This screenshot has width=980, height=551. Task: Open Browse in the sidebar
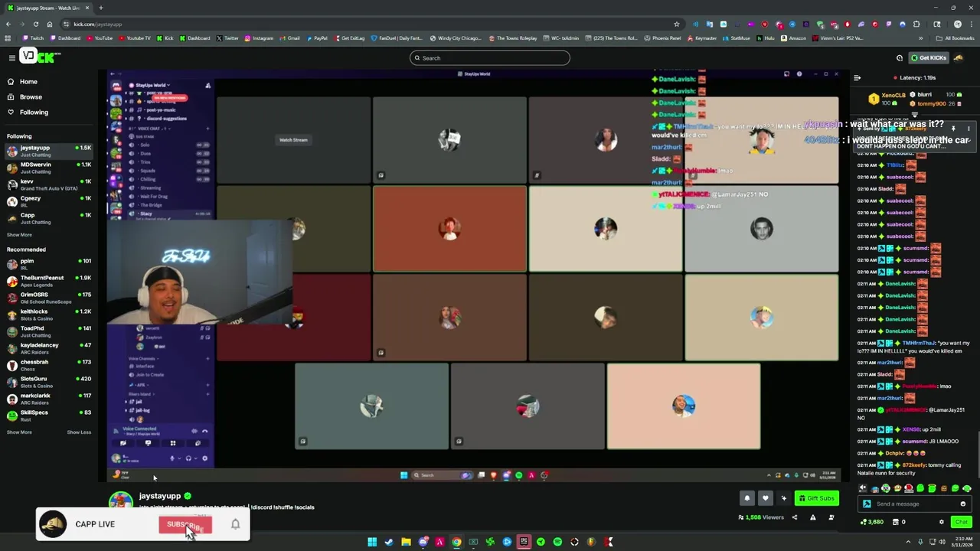click(31, 96)
